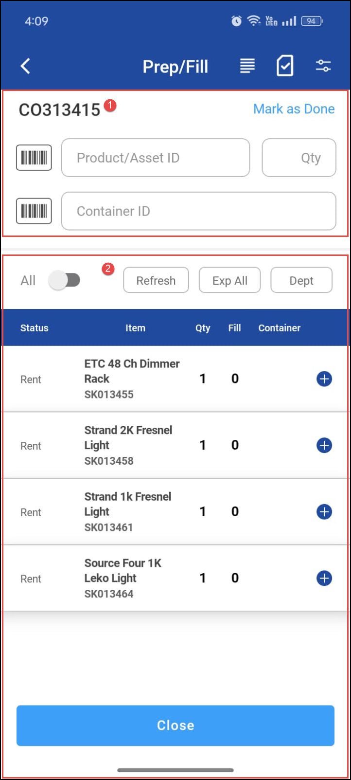Focus the Product/Asset ID field
Screen dimensions: 351x780
[x=156, y=158]
